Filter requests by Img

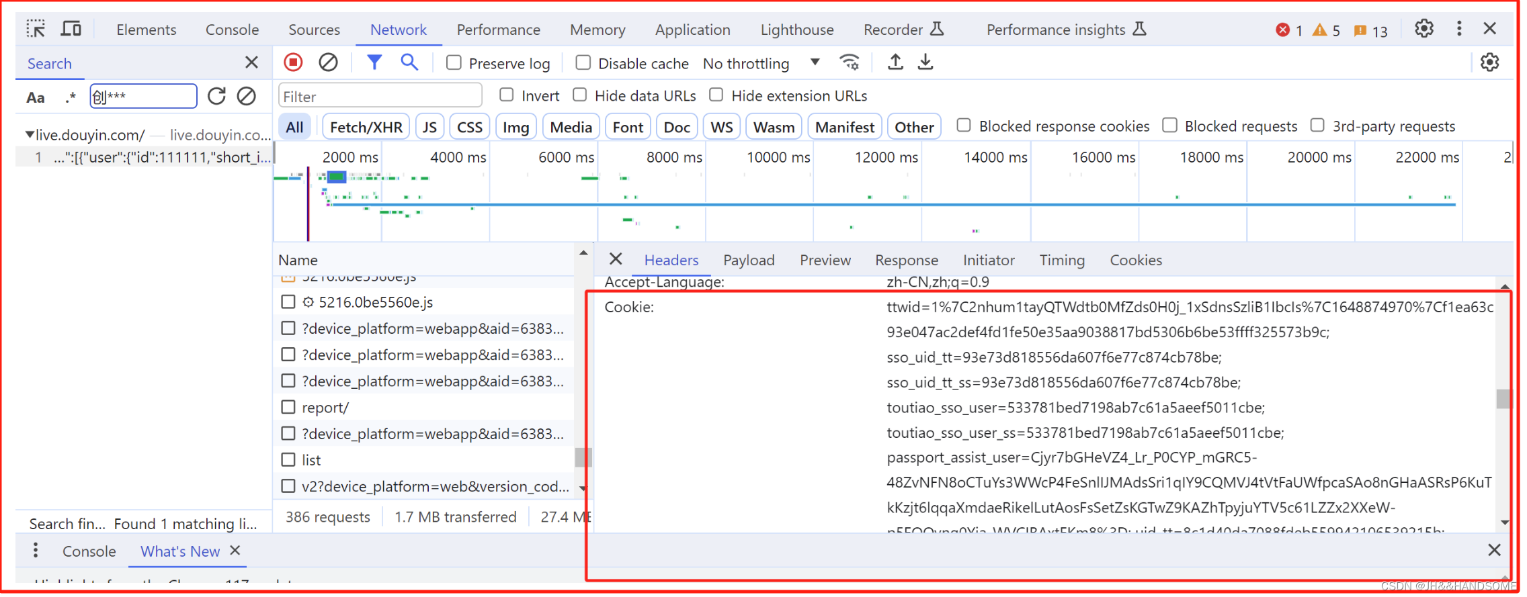pos(515,127)
